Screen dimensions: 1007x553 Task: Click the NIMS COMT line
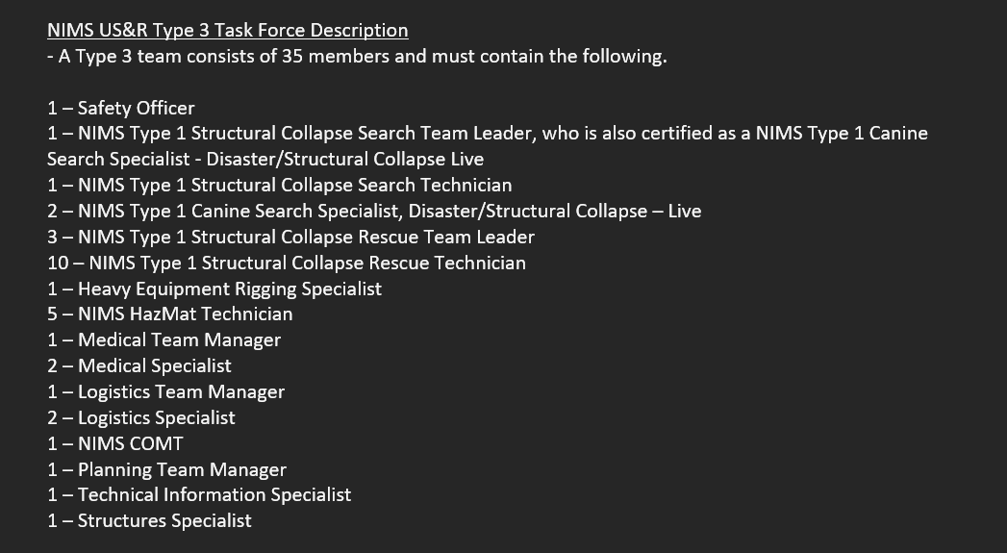115,443
